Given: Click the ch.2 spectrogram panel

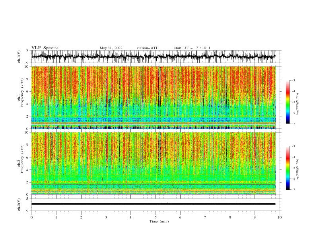Looking at the screenshot, I should 153,163.
